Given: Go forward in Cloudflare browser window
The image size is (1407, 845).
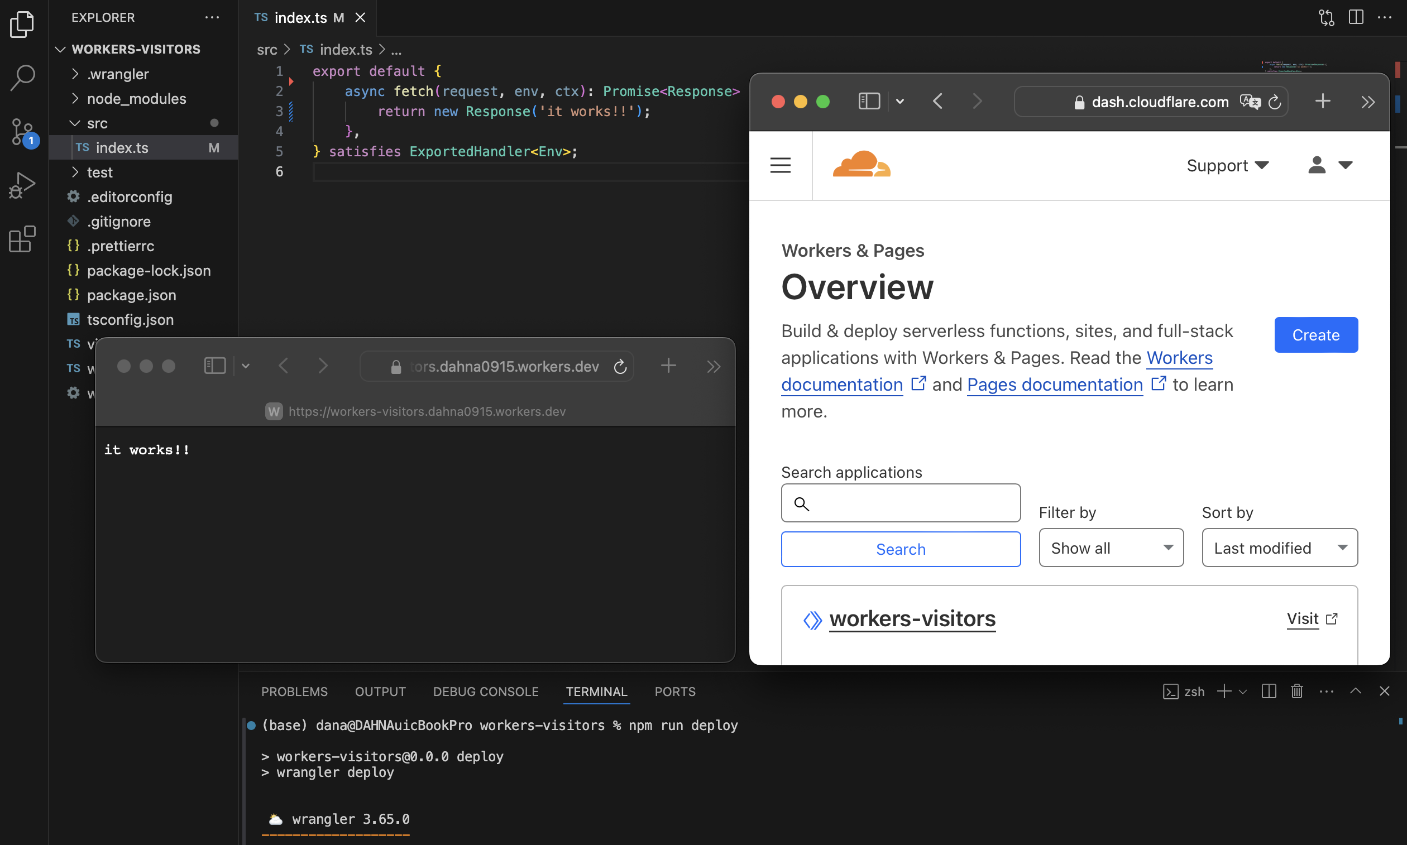Looking at the screenshot, I should 978,102.
